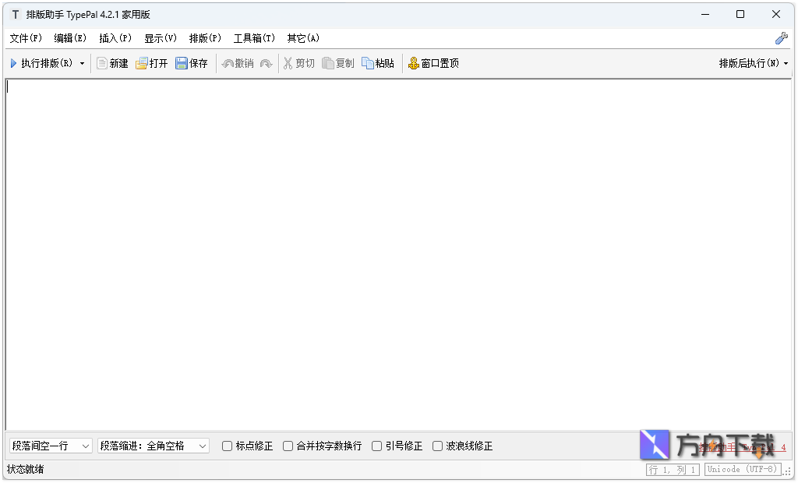
Task: Open a file using 打开 icon
Action: [x=142, y=63]
